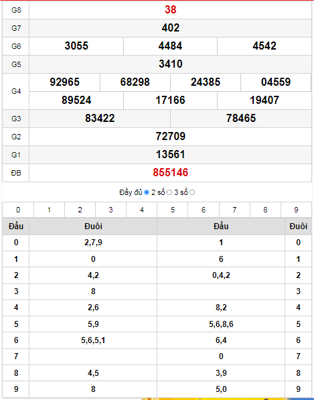Click digit 2 in the number filter row
The width and height of the screenshot is (314, 400).
coord(80,210)
